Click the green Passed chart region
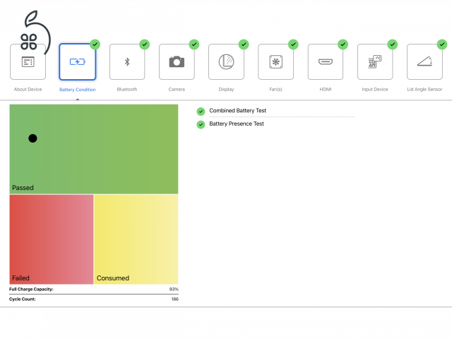452x339 pixels. tap(94, 149)
